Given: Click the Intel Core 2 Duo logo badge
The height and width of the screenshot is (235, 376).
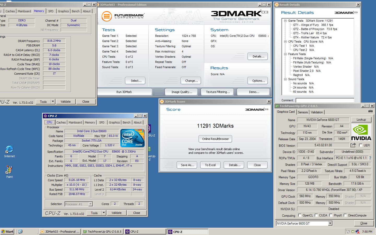Looking at the screenshot, I should [133, 138].
